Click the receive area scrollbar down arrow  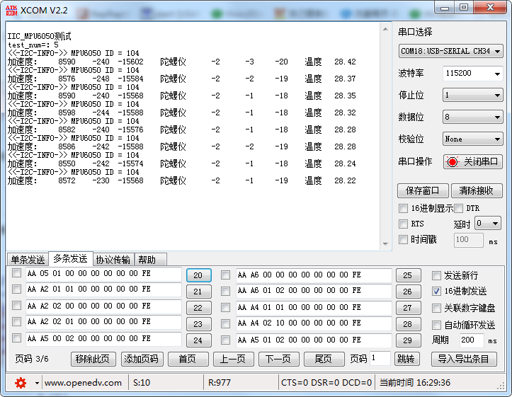tap(386, 244)
